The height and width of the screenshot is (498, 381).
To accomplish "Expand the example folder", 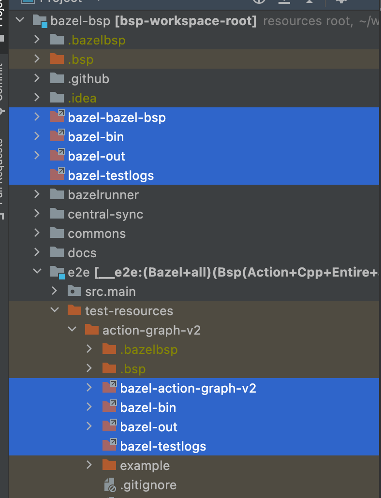I will point(89,465).
